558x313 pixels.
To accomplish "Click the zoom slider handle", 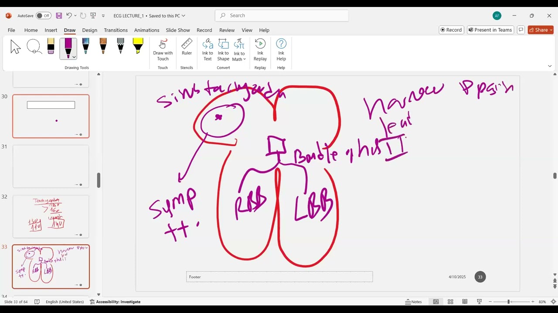I will [508, 302].
